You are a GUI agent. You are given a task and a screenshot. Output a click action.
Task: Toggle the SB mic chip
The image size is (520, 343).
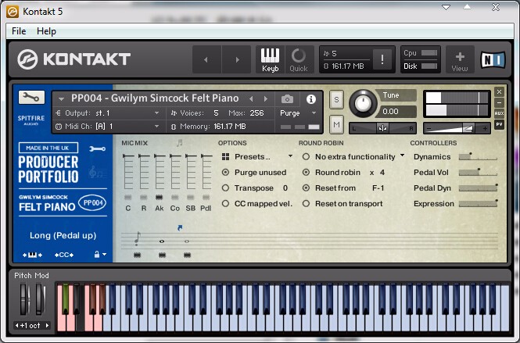190,198
